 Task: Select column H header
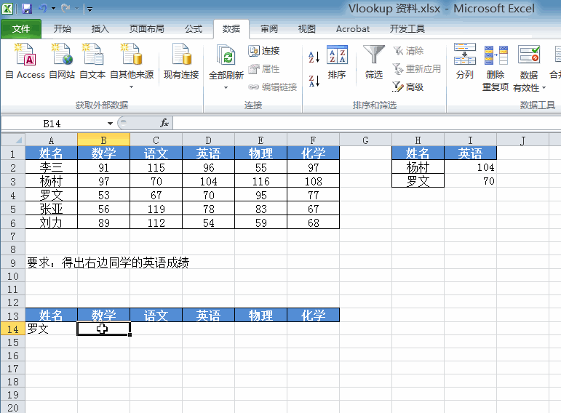(418, 140)
